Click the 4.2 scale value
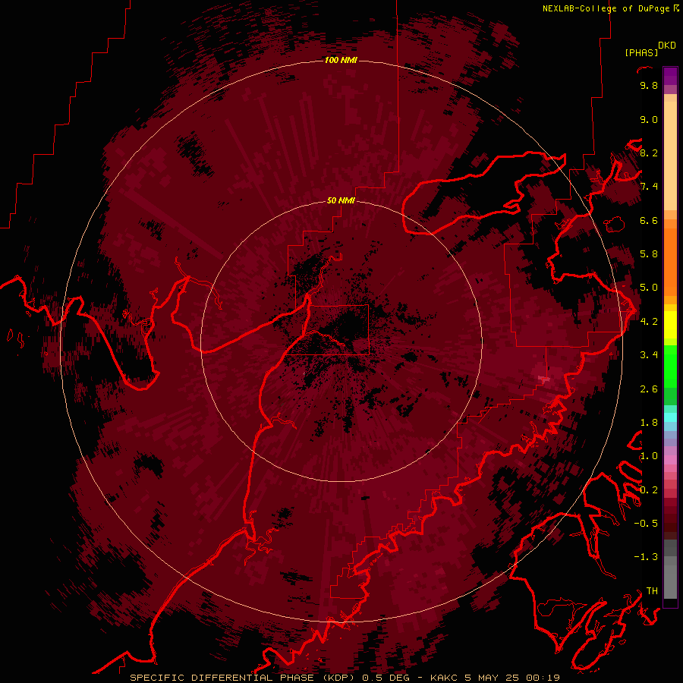Image resolution: width=683 pixels, height=683 pixels. click(x=649, y=322)
